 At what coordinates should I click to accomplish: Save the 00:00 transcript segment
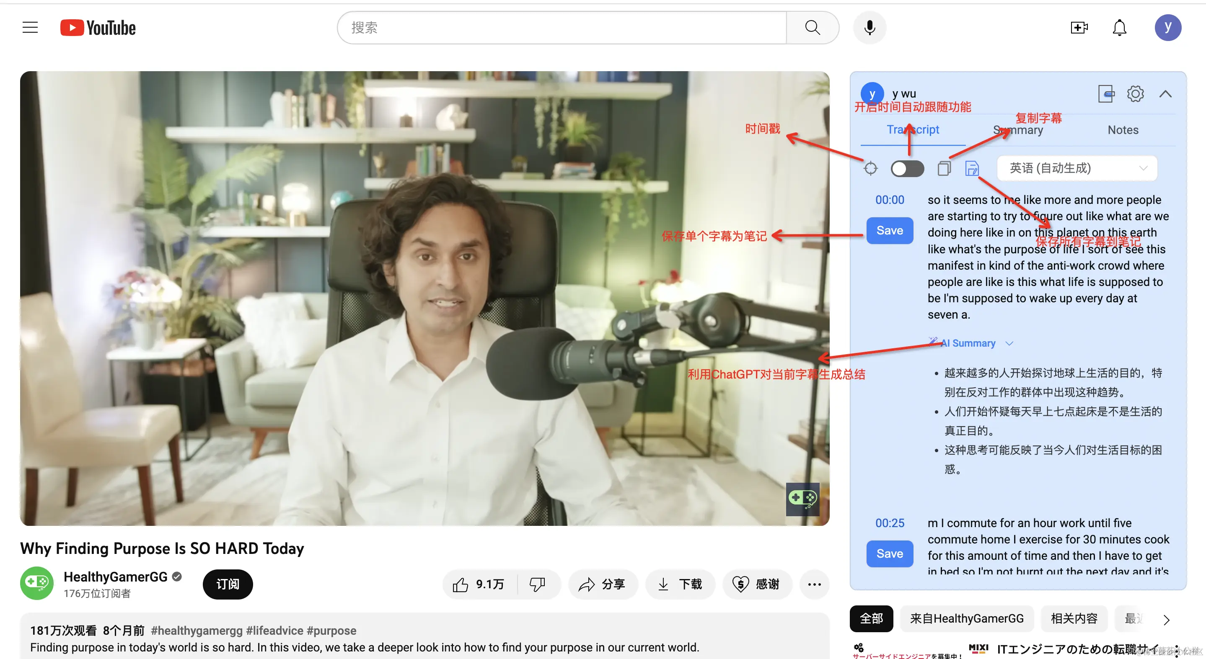pyautogui.click(x=890, y=231)
